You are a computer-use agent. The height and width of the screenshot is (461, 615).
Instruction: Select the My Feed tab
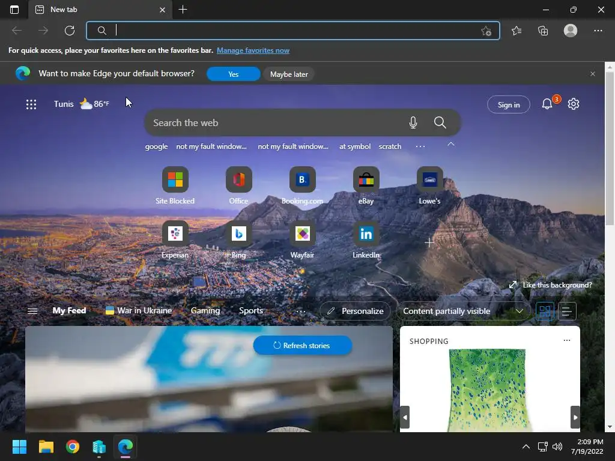click(70, 310)
